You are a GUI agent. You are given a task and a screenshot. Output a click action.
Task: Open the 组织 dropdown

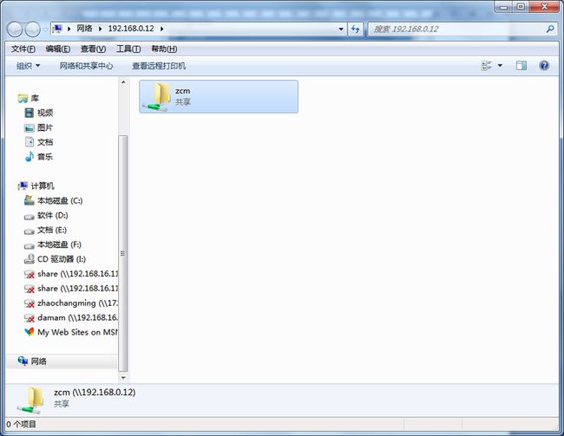click(x=28, y=66)
